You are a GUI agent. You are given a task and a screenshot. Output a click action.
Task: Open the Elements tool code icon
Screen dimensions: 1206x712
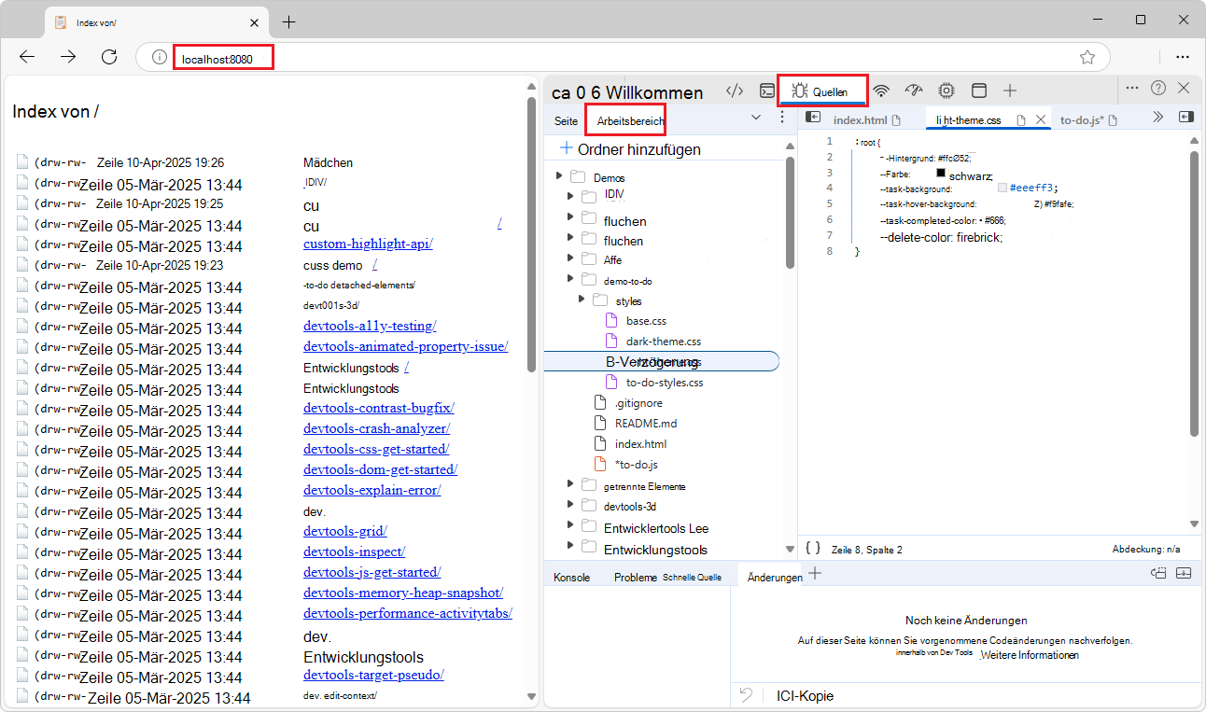coord(735,91)
